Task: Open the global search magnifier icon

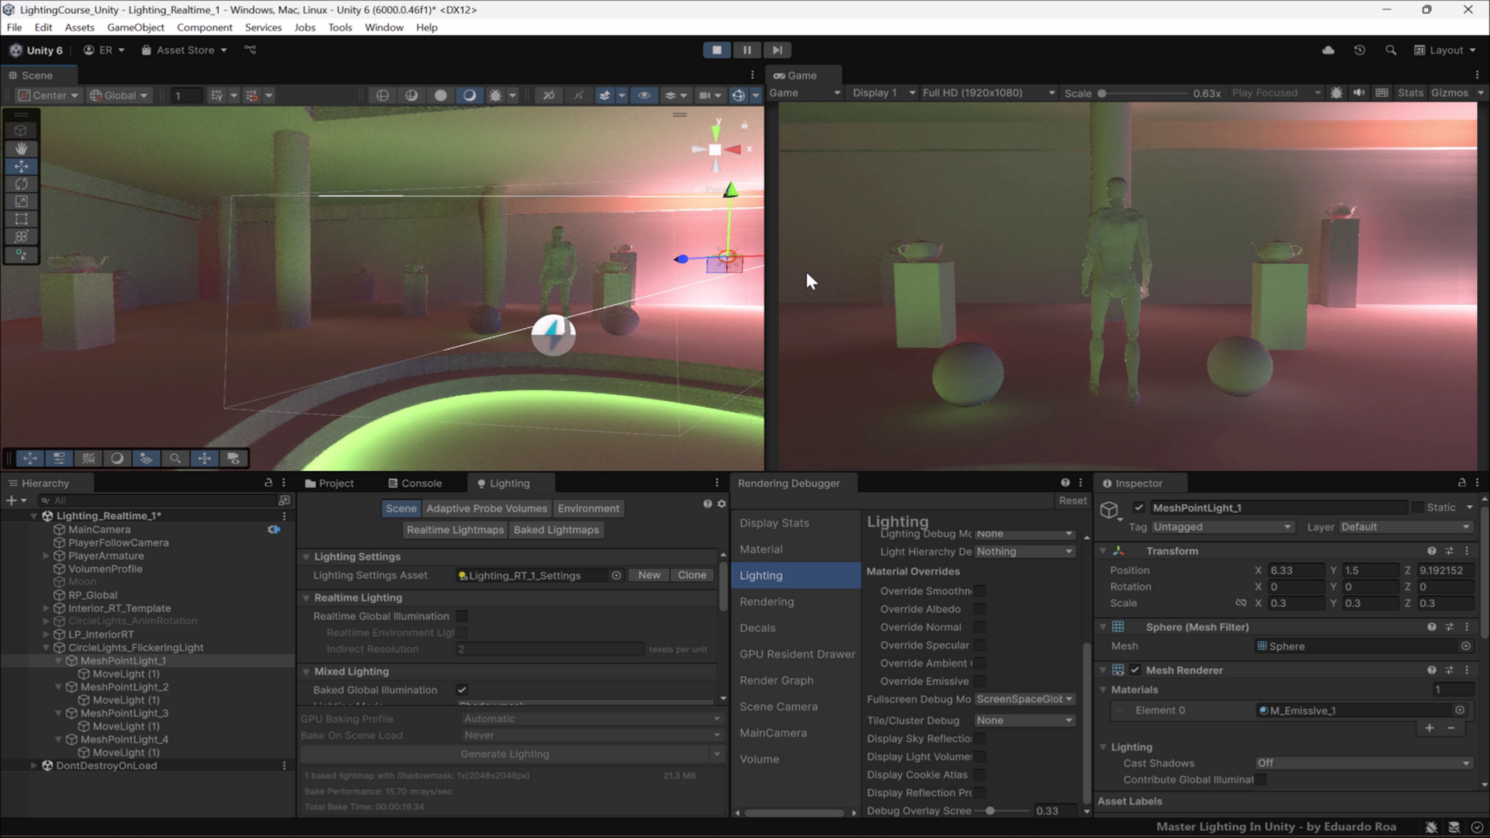Action: 1391,50
